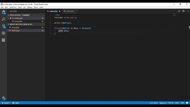Click the master branch indicator
Viewport: 190px width, 107px height.
coord(6,103)
